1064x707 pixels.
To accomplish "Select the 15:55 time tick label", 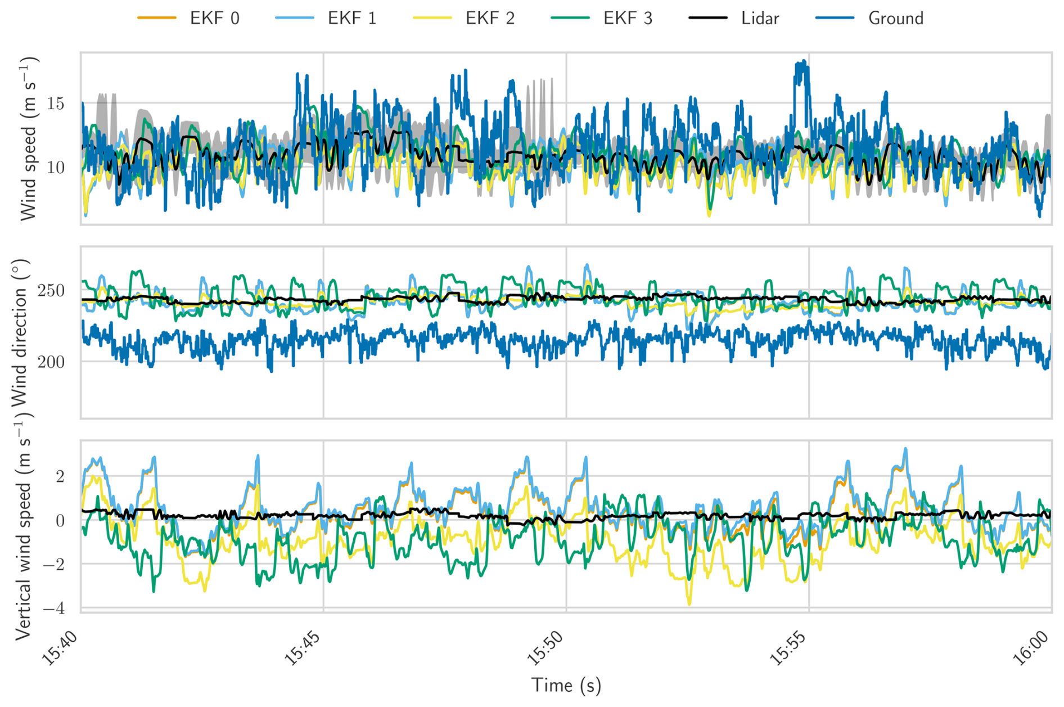I will tap(788, 649).
